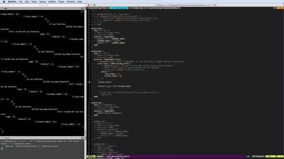Open the Edit menu
The width and height of the screenshot is (284, 159).
(x=27, y=2)
